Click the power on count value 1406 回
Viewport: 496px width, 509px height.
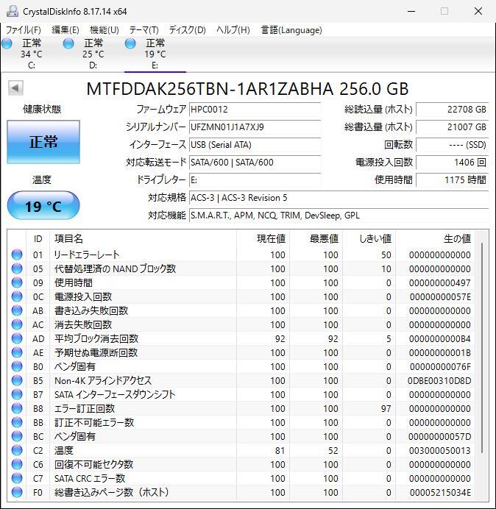tap(452, 162)
